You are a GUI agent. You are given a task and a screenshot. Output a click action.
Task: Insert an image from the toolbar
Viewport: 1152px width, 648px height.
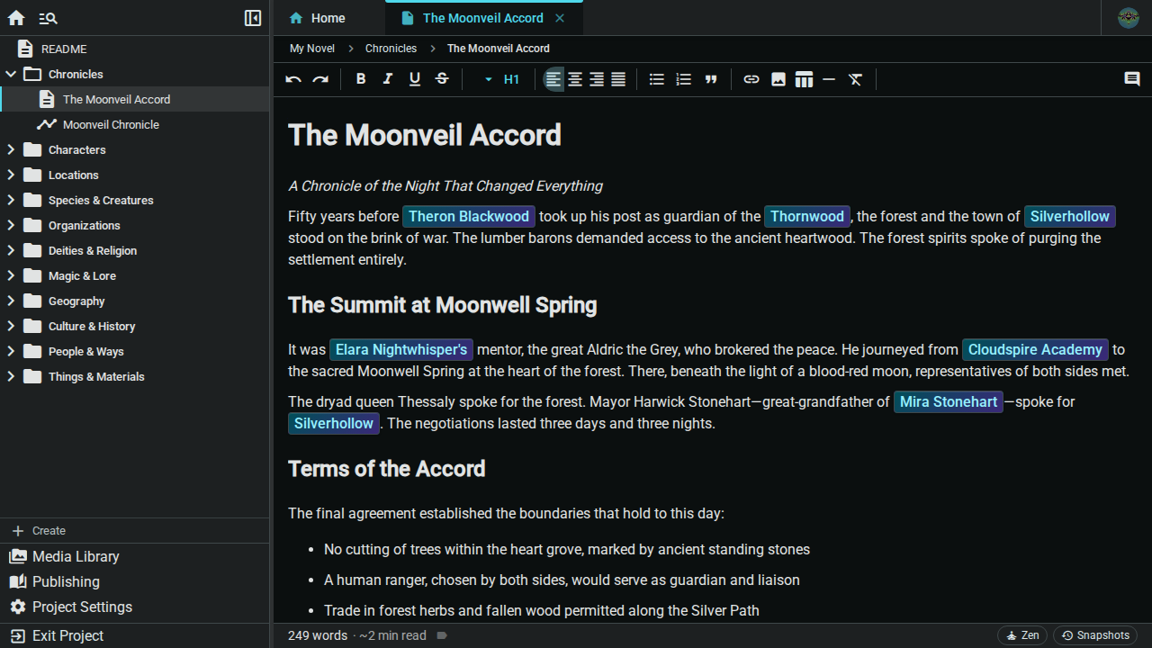coord(778,79)
